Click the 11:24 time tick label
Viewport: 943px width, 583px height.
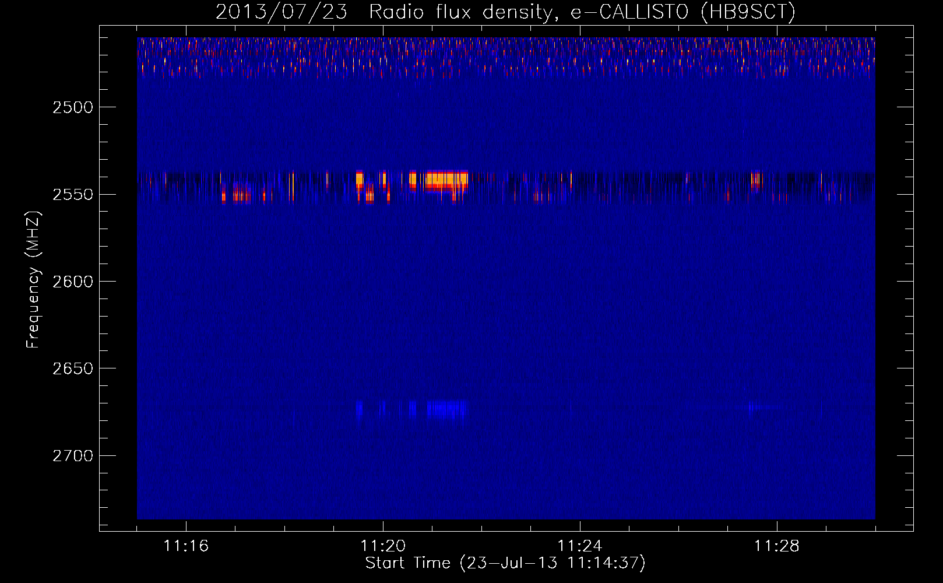point(580,546)
